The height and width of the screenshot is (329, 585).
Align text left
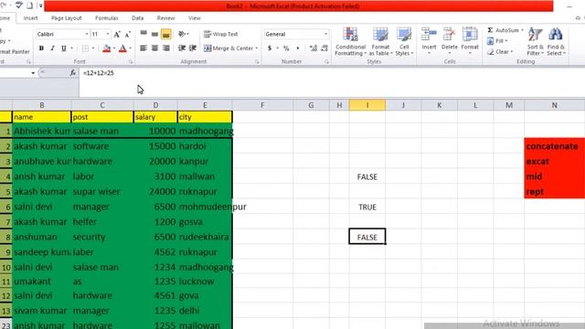point(144,48)
